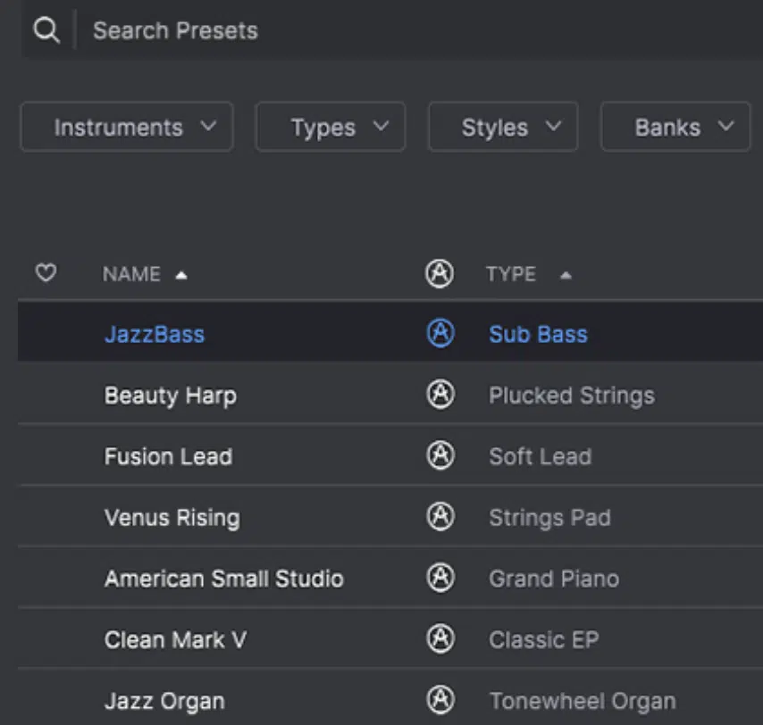763x725 pixels.
Task: Click Tonewheel Organ type text
Action: click(583, 702)
